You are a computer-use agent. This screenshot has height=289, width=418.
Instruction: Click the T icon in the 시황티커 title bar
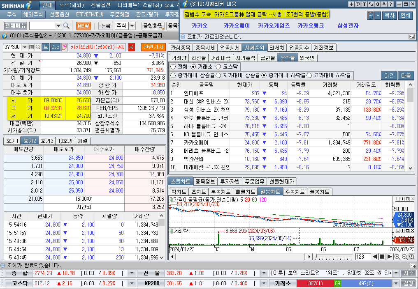pos(365,4)
